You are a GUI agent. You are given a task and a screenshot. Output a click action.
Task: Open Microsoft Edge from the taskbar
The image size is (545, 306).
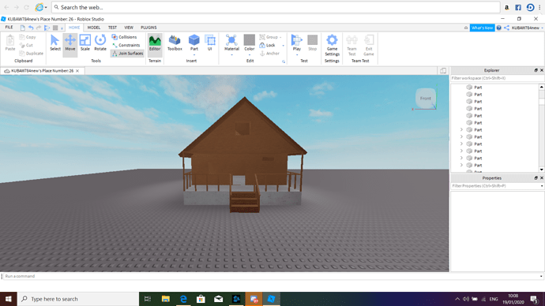(183, 299)
